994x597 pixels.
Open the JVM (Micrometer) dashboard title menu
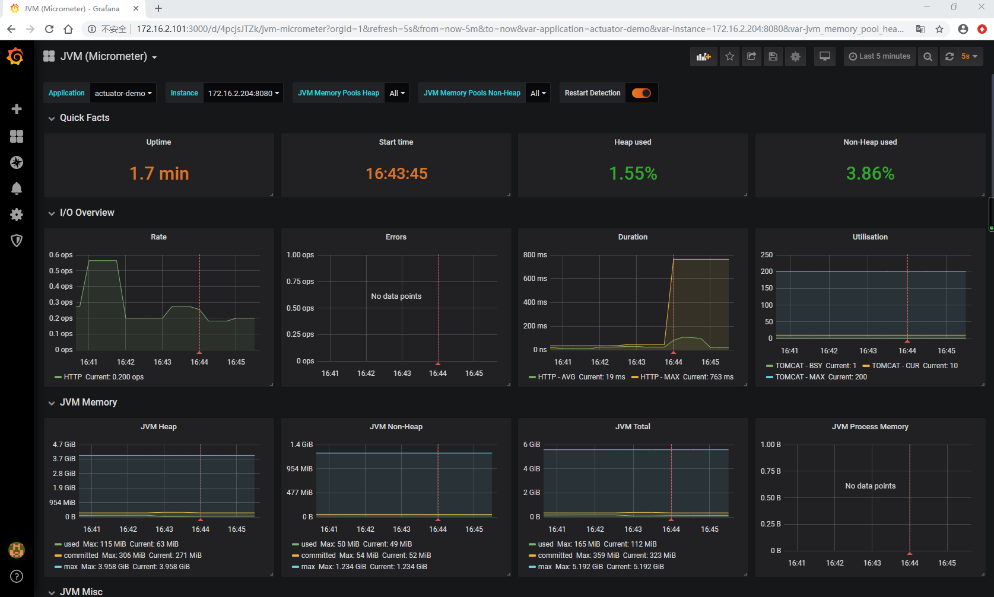tap(104, 56)
